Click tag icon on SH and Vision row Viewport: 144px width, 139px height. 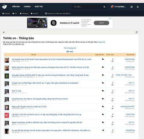pyautogui.click(x=103, y=115)
